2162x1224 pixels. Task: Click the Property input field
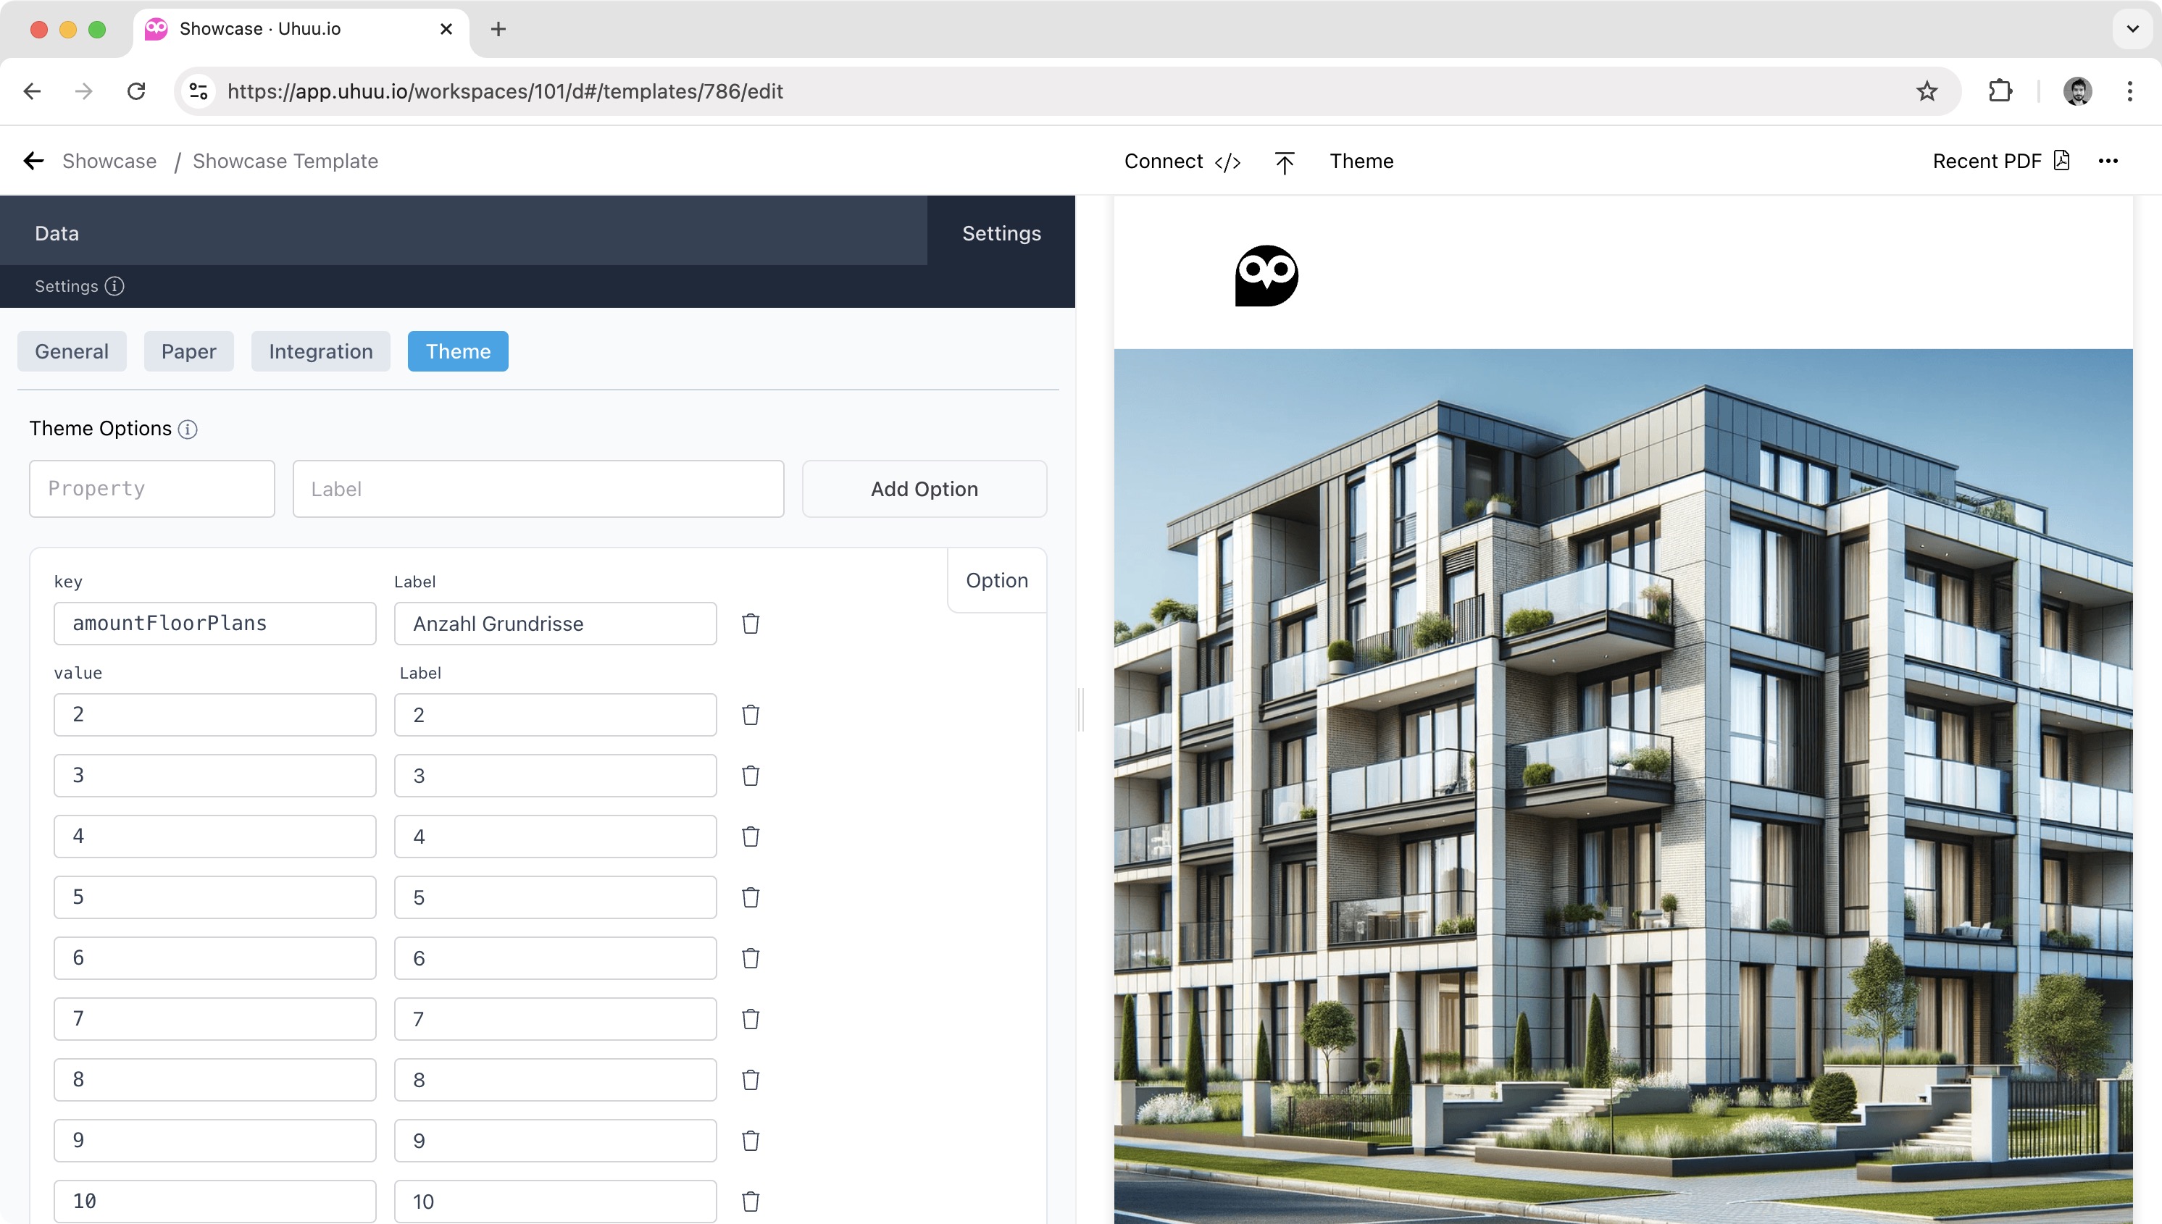point(151,488)
